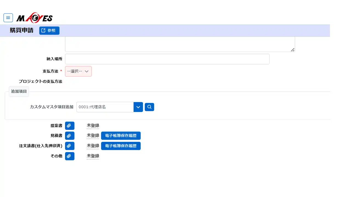Click the 0001:代理店名 combo box field

(x=105, y=107)
